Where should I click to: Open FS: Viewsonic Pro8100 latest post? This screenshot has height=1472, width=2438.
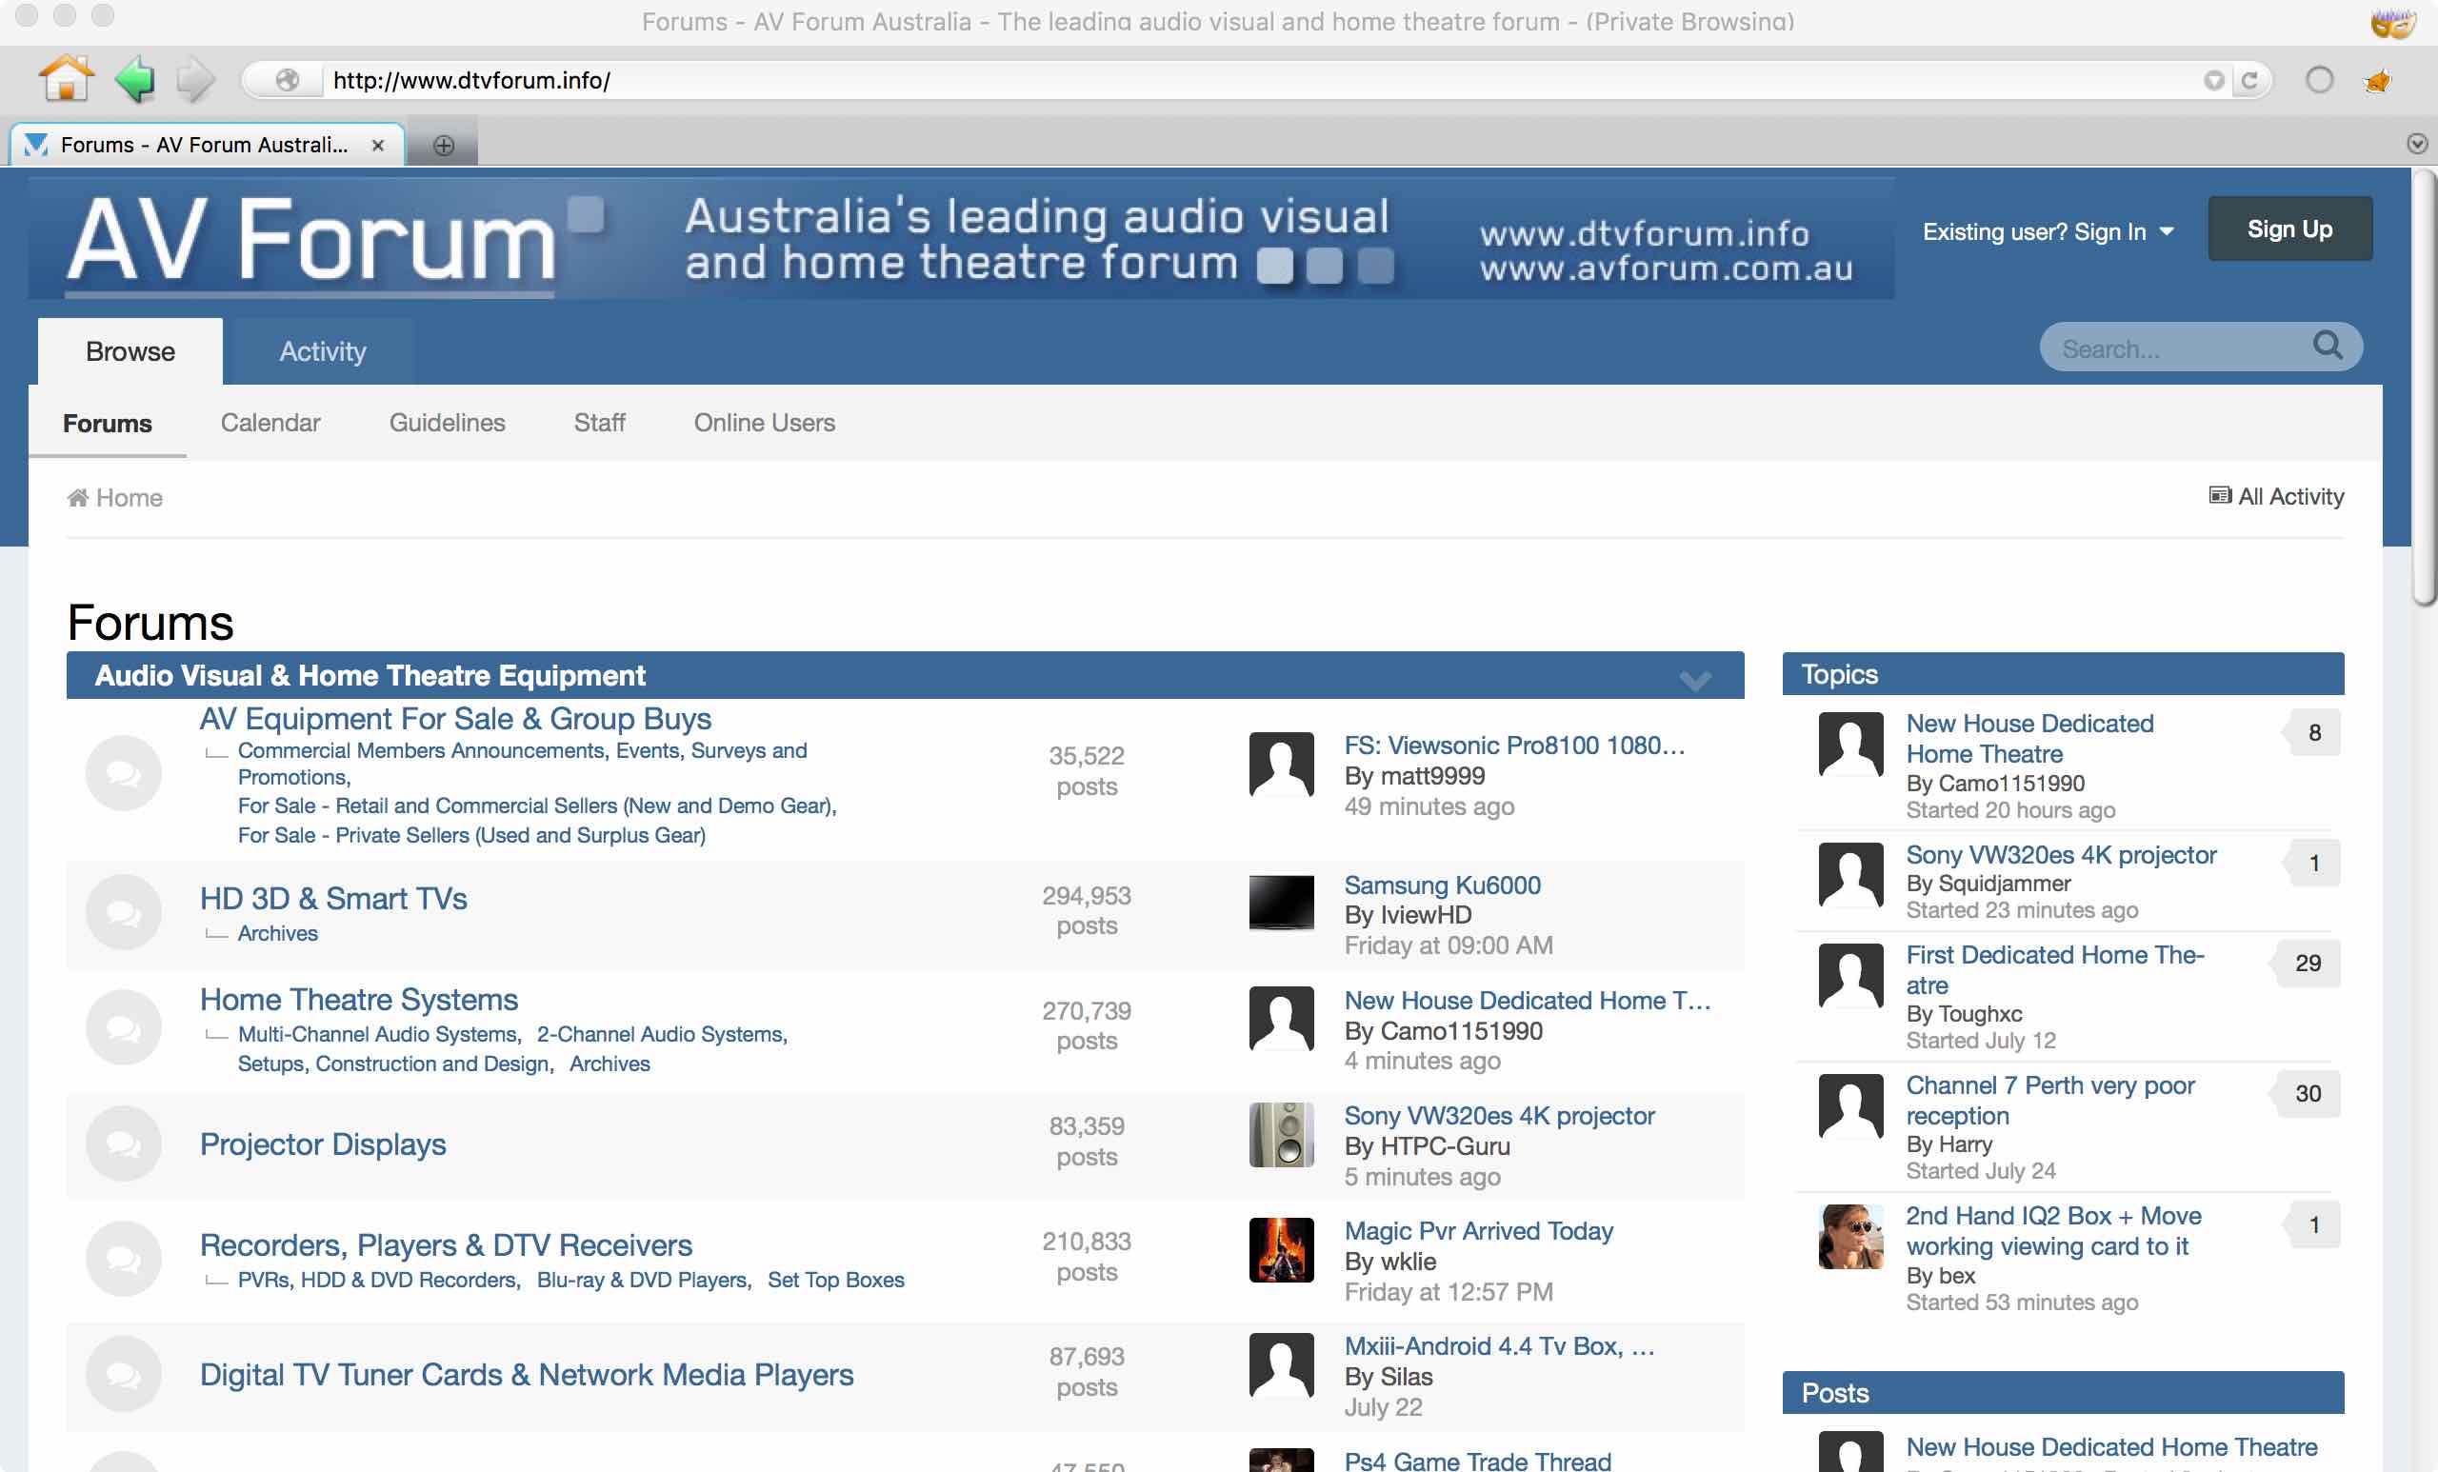[1514, 745]
